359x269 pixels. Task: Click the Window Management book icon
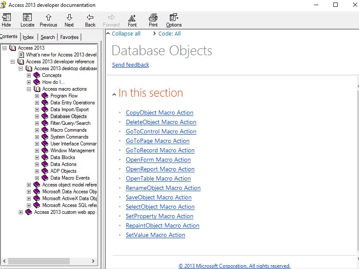point(45,151)
